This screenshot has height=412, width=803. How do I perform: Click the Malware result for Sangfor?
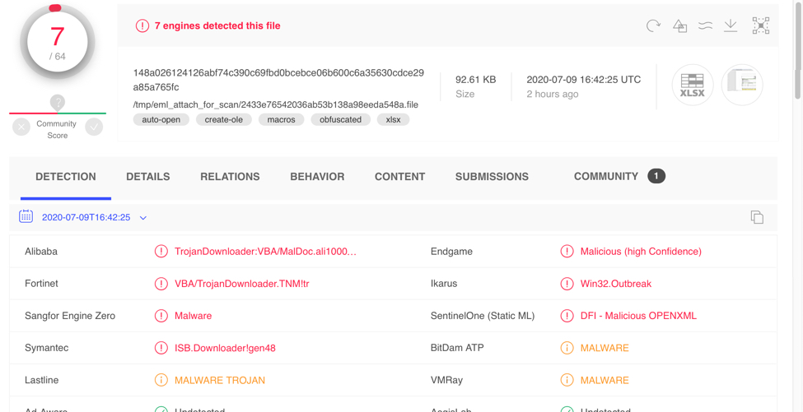(x=193, y=316)
